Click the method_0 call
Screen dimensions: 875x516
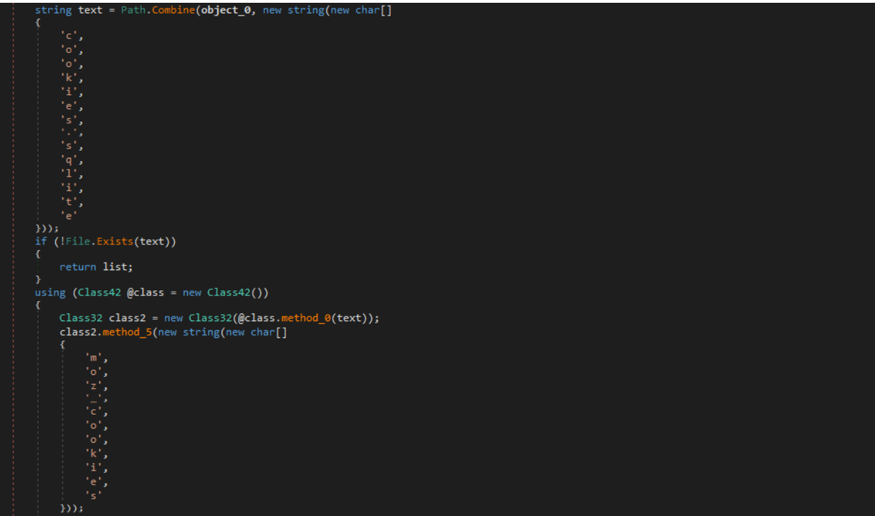(306, 317)
